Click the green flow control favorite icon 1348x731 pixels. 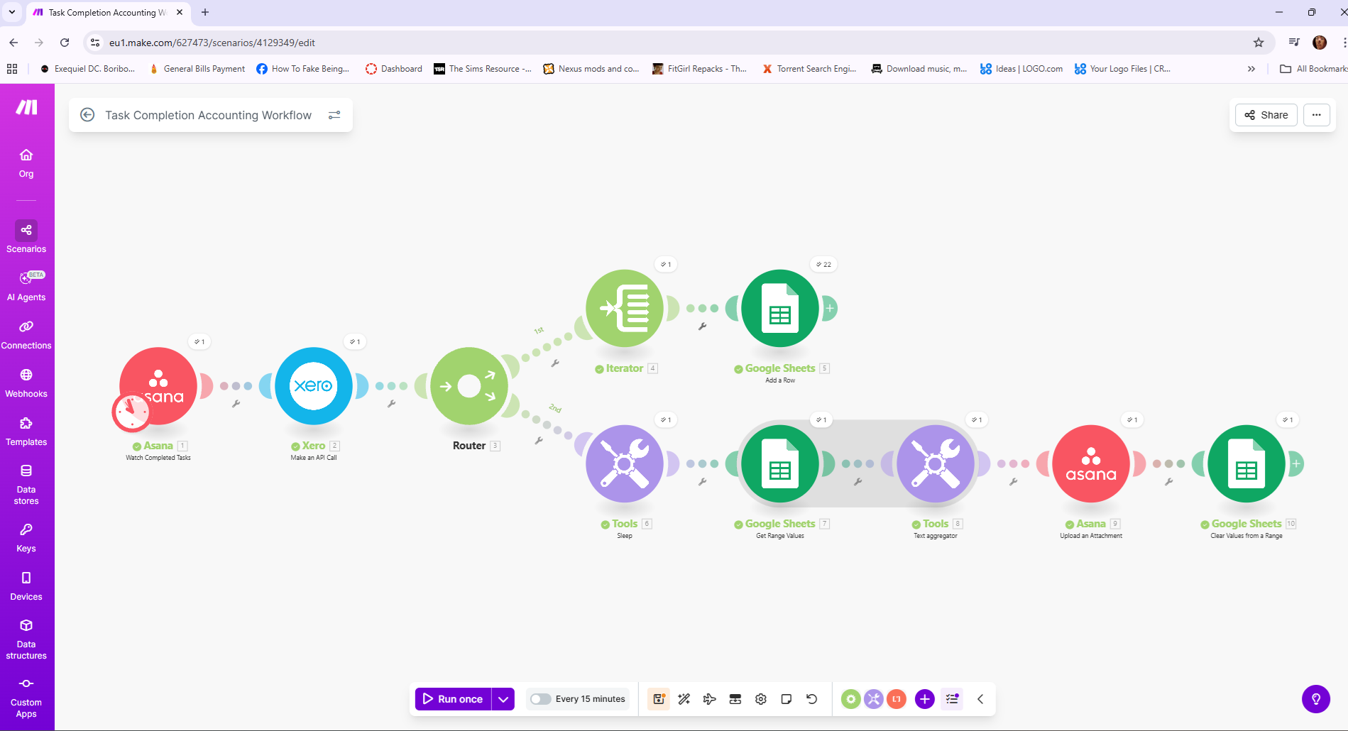(851, 699)
